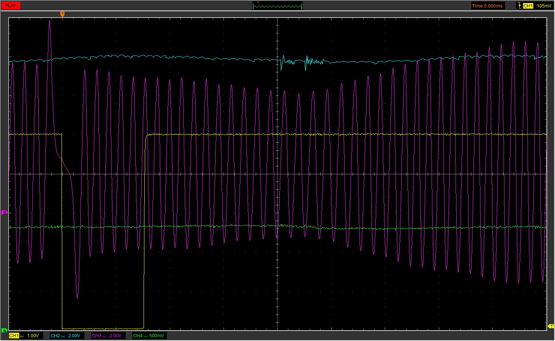Viewport: 555px width, 341px height.
Task: Select the CH3 channel label in bottom bar
Action: (x=96, y=336)
